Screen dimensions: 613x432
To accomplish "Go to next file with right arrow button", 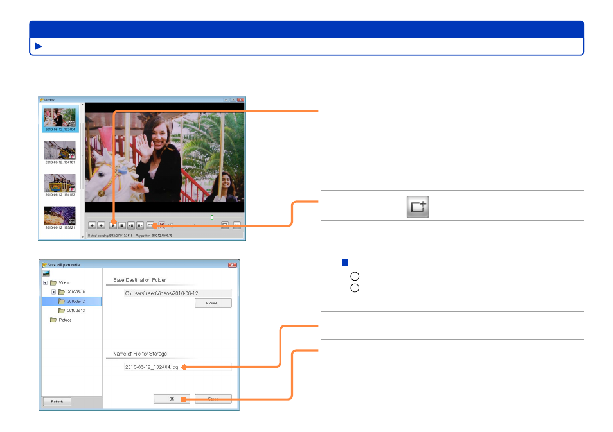I will [102, 225].
